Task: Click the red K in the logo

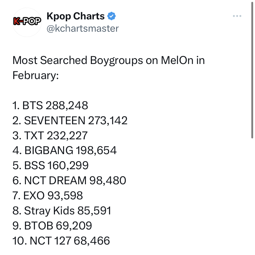Action: point(16,21)
